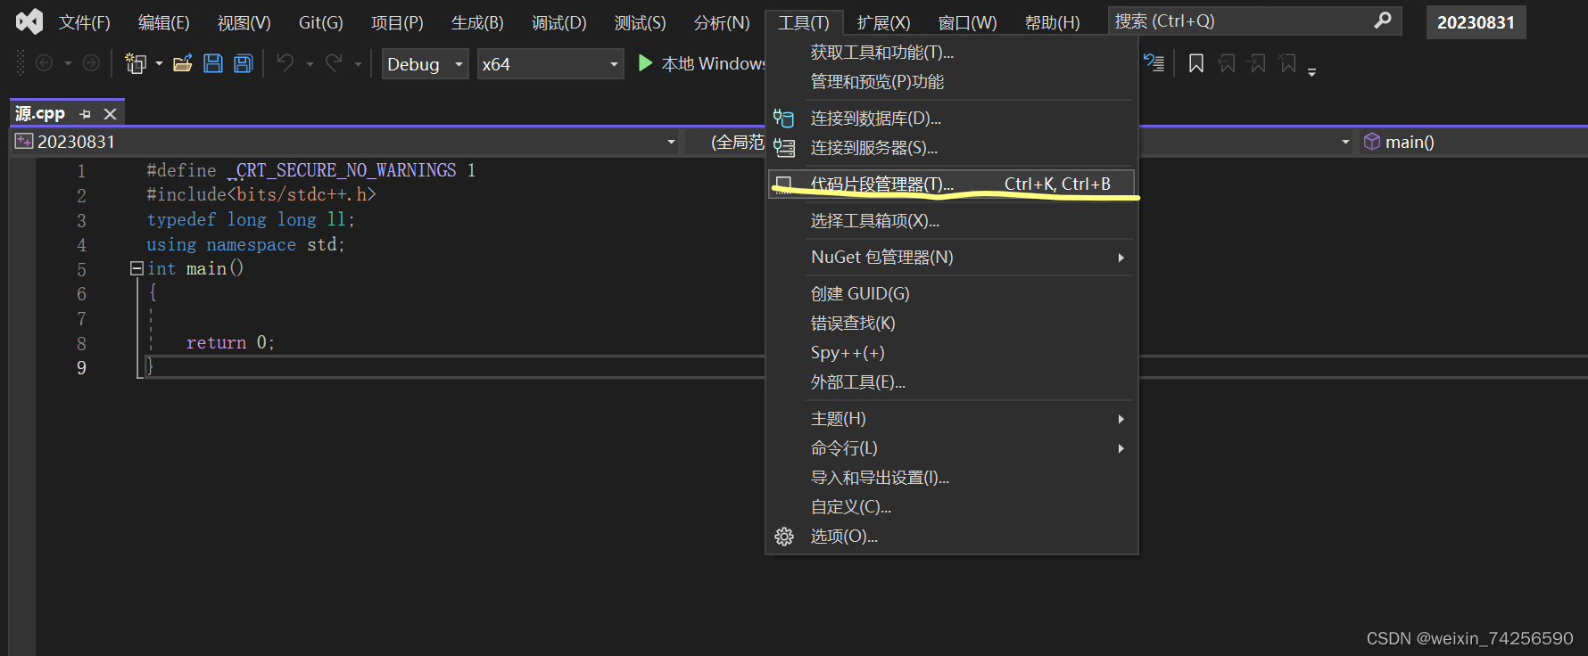Open the undo history dropdown arrow
The image size is (1588, 656).
(x=310, y=64)
